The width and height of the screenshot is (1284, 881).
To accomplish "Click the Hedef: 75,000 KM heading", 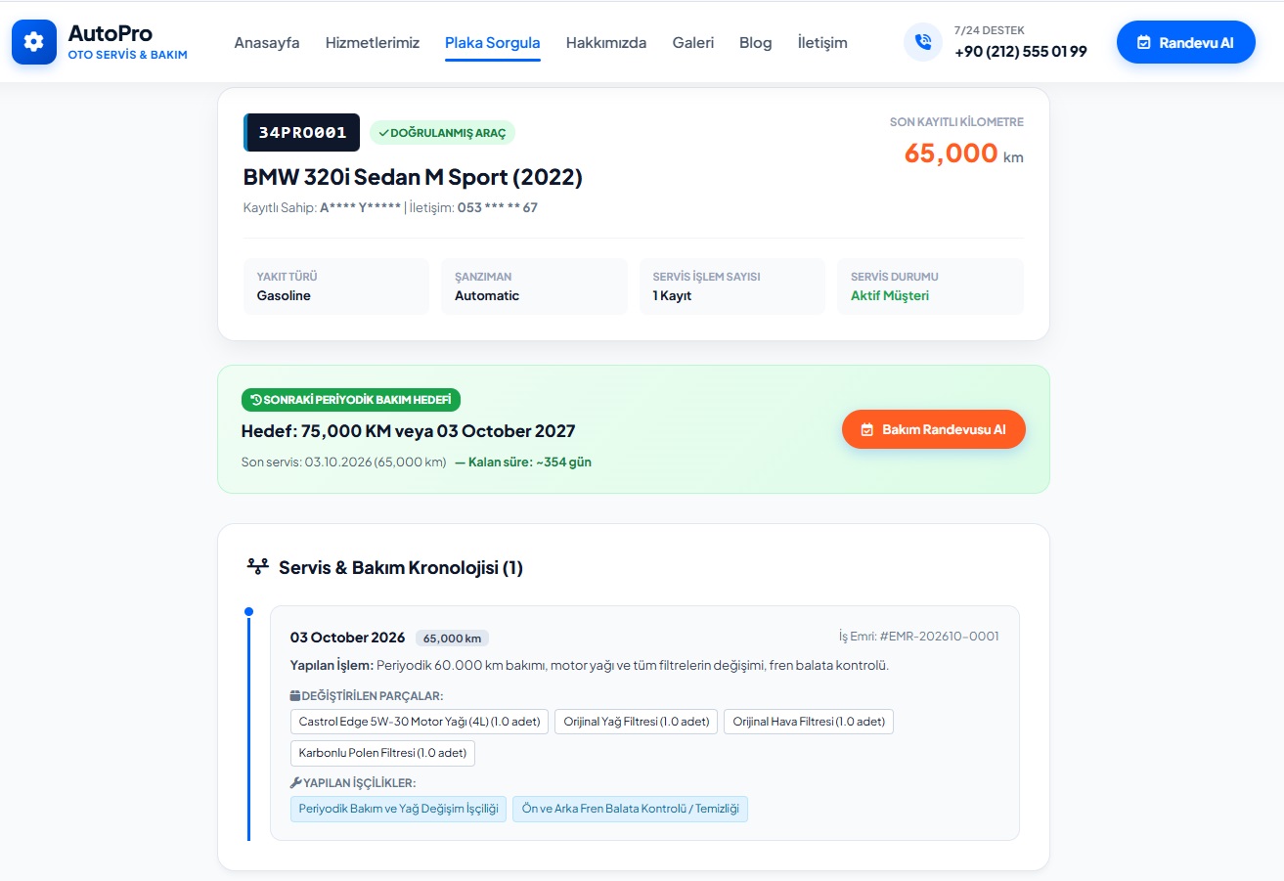I will 409,431.
